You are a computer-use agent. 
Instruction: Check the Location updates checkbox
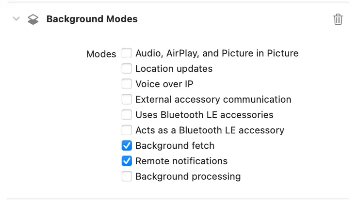[x=127, y=69]
